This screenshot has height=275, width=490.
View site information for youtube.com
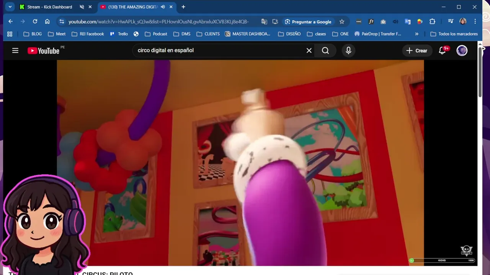point(62,21)
